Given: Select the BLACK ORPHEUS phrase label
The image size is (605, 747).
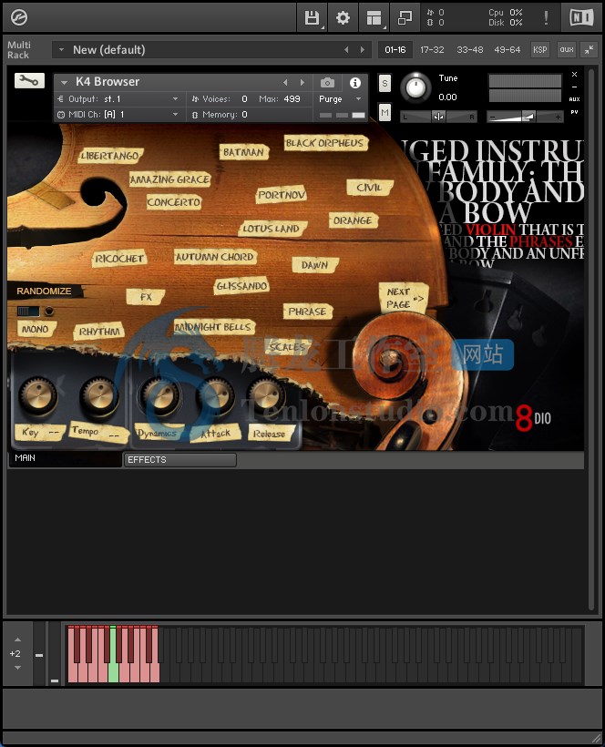Looking at the screenshot, I should [325, 143].
